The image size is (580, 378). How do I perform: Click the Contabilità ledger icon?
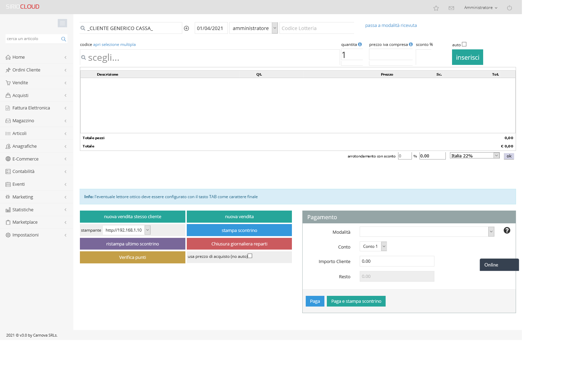[8, 172]
